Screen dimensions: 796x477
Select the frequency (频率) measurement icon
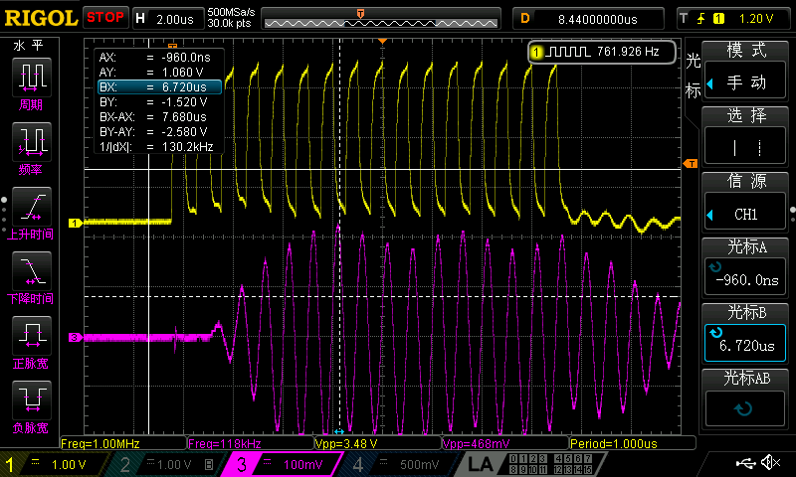[32, 141]
